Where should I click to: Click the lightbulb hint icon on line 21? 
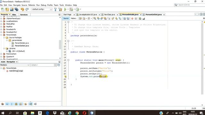[65, 76]
